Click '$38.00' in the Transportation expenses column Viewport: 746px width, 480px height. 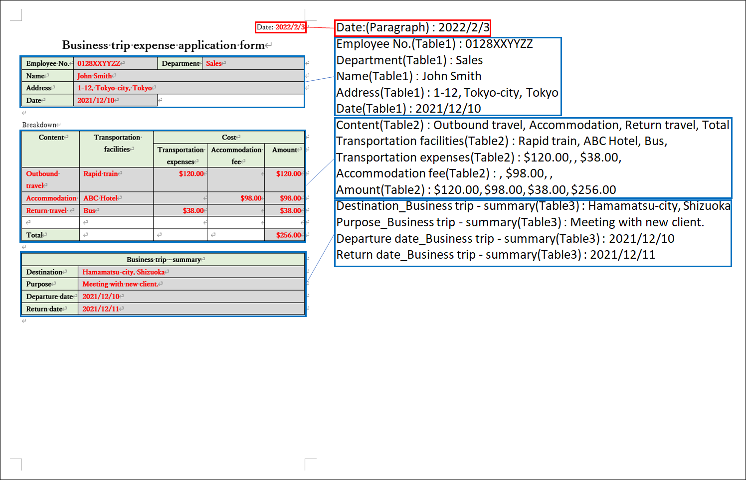click(x=193, y=210)
